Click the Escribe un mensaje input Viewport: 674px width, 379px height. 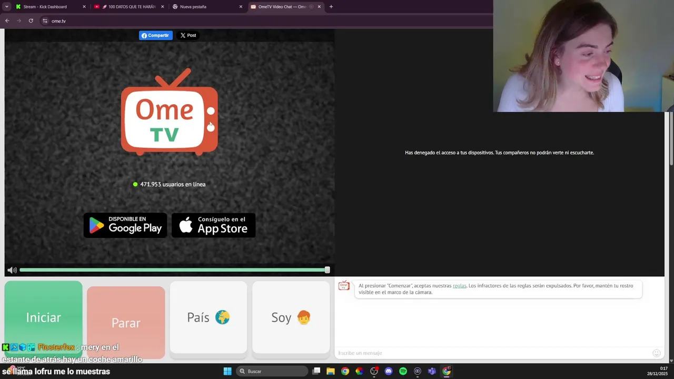coord(492,353)
